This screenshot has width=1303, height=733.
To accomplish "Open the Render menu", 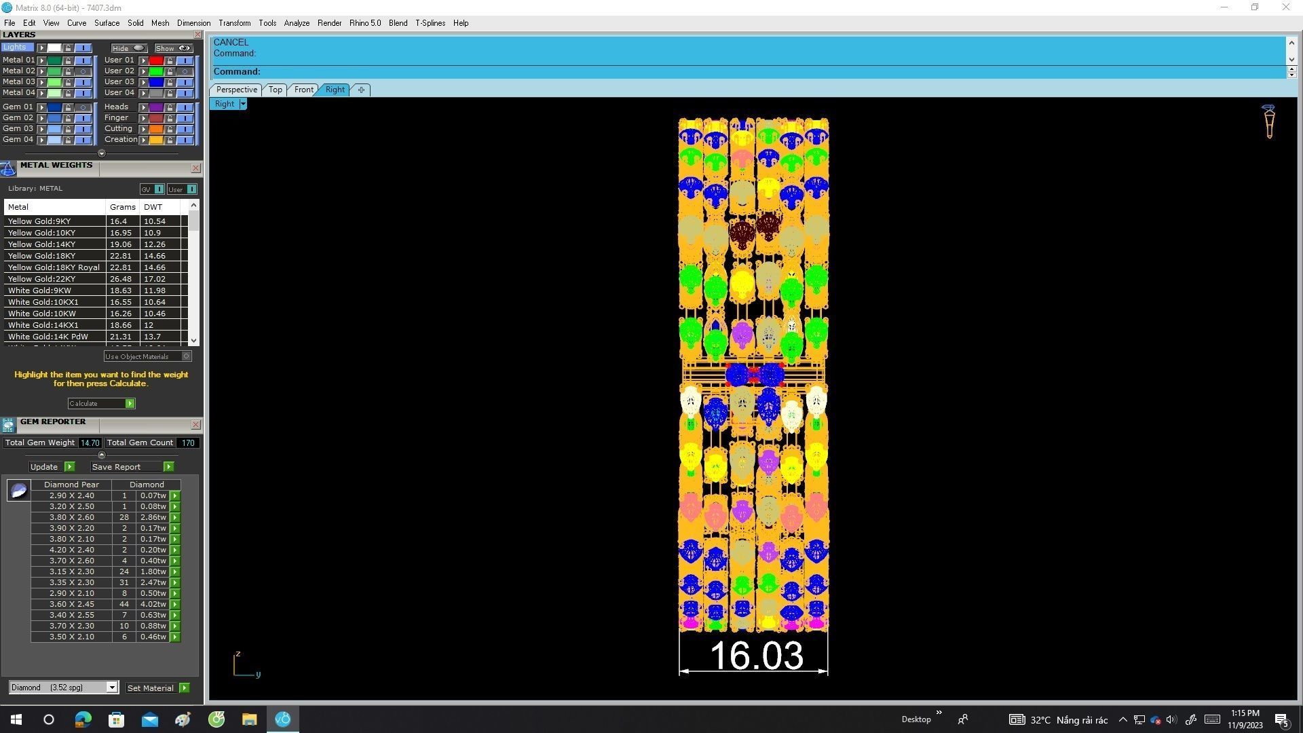I will (329, 23).
